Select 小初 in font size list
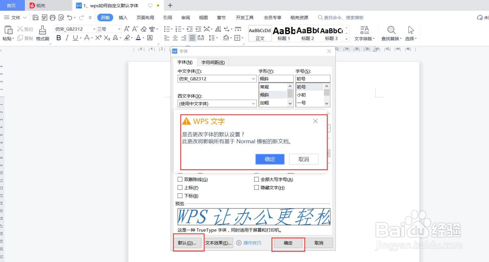The width and height of the screenshot is (489, 262). click(310, 95)
